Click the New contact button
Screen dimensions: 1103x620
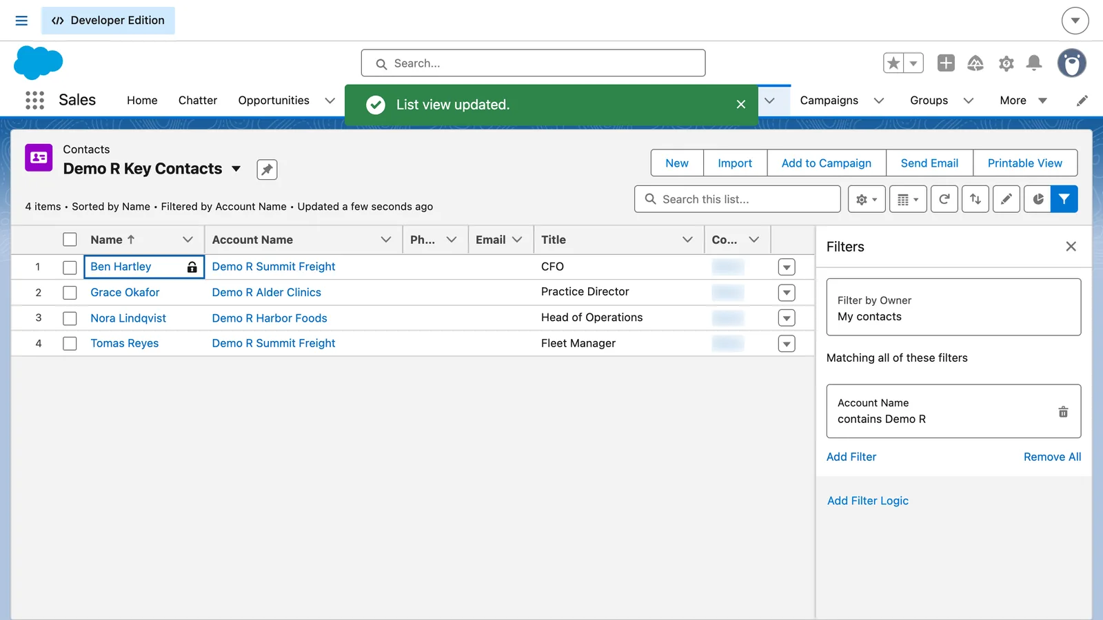tap(677, 163)
